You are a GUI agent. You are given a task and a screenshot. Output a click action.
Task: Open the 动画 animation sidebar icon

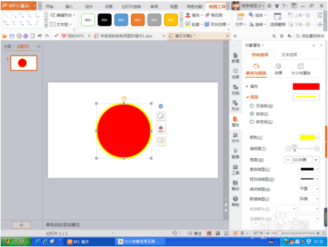[x=235, y=74]
